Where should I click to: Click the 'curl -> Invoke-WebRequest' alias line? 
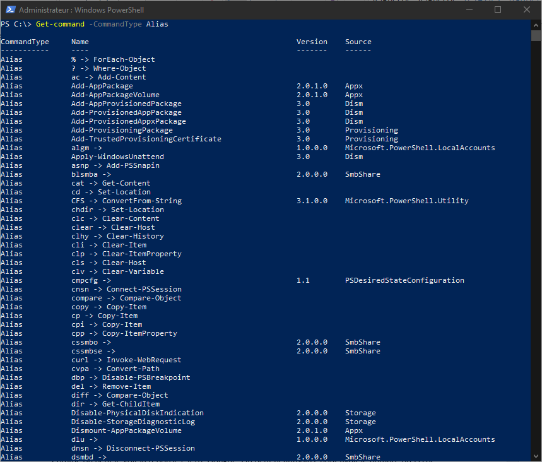click(126, 360)
